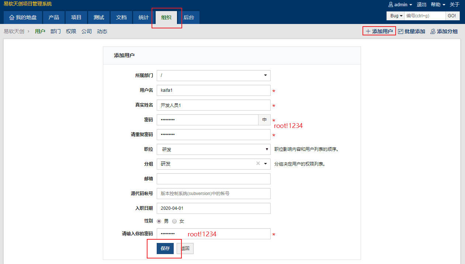This screenshot has height=264, width=465.
Task: Click the 用户名 field containing kaifa1
Action: pos(214,90)
